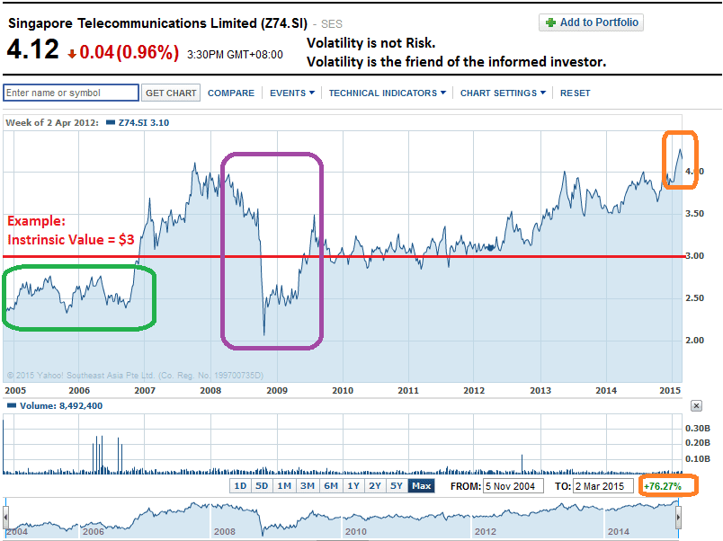Select the 6M time range

click(x=331, y=485)
